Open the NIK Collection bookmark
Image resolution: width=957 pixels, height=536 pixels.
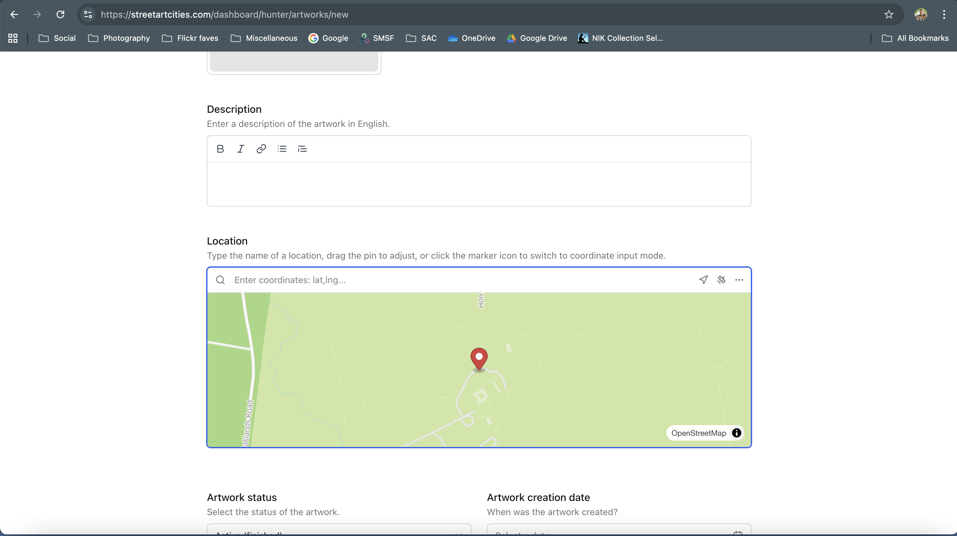click(x=620, y=38)
